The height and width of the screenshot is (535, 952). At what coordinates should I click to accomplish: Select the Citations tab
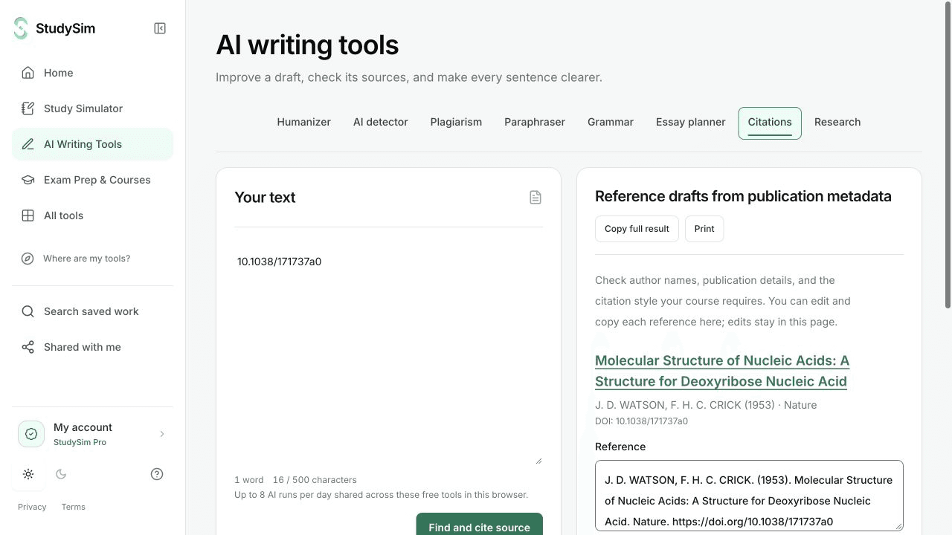770,123
